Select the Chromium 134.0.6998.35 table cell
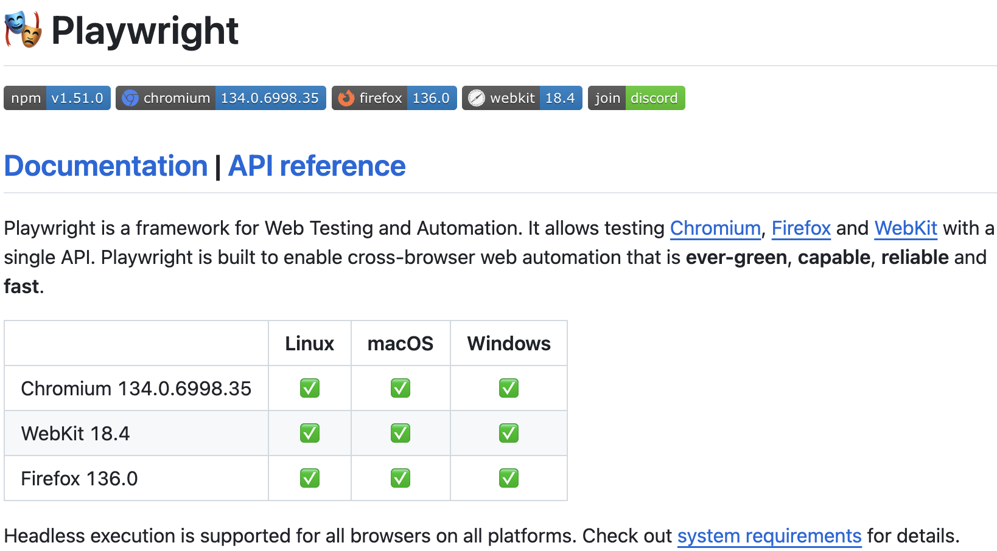997x551 pixels. point(136,389)
